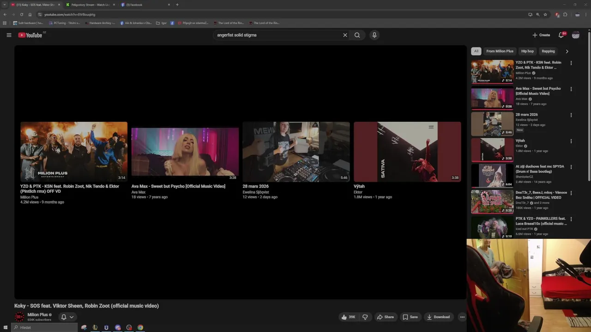The width and height of the screenshot is (591, 332).
Task: Toggle Milion Plus channel notification bell dropdown
Action: [67, 317]
